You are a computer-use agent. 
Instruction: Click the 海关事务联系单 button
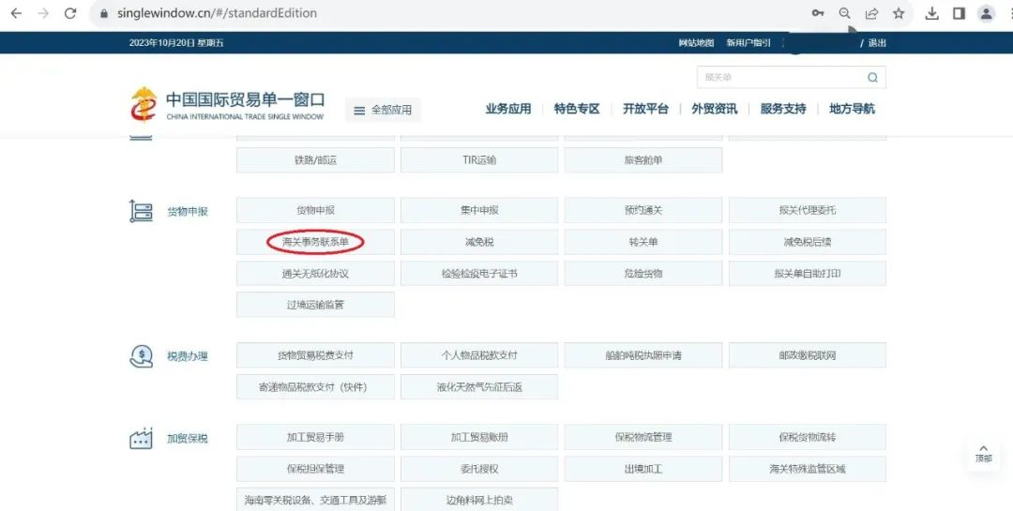(315, 242)
